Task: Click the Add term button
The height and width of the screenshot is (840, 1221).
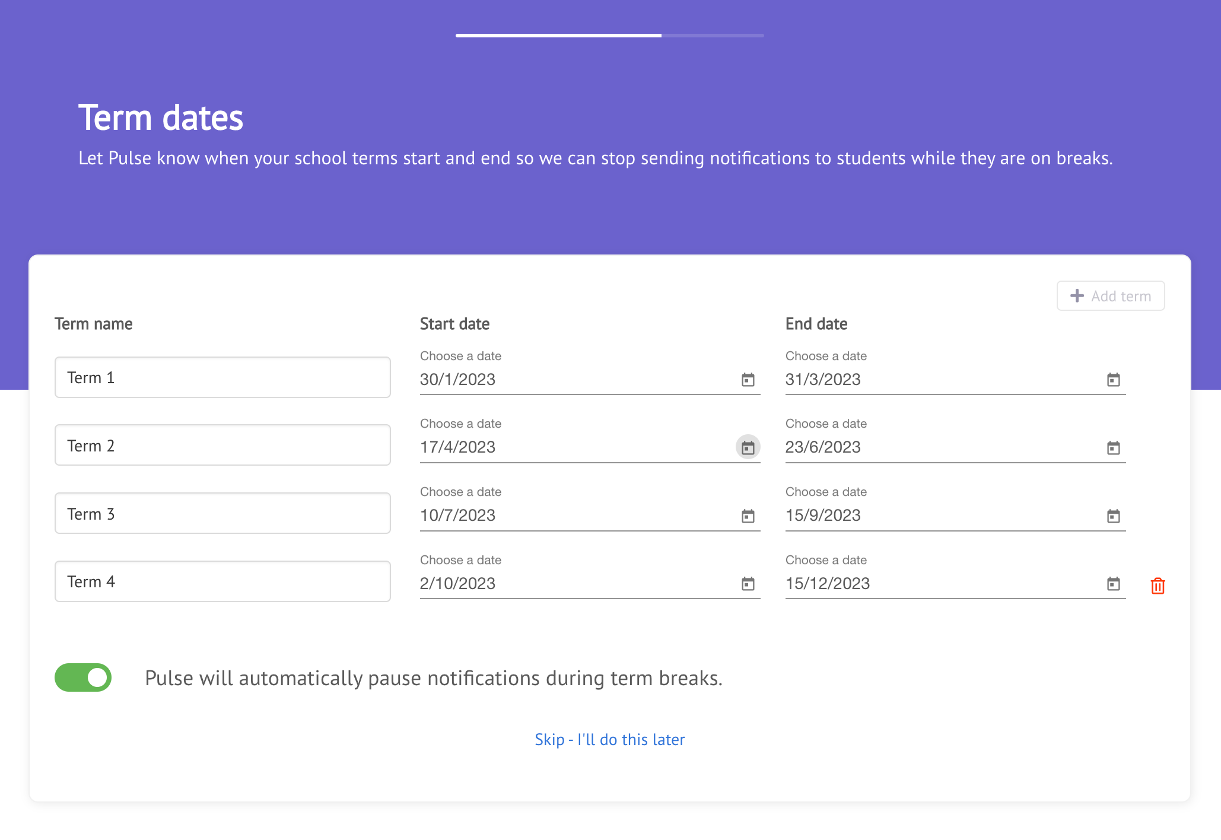Action: (1110, 296)
